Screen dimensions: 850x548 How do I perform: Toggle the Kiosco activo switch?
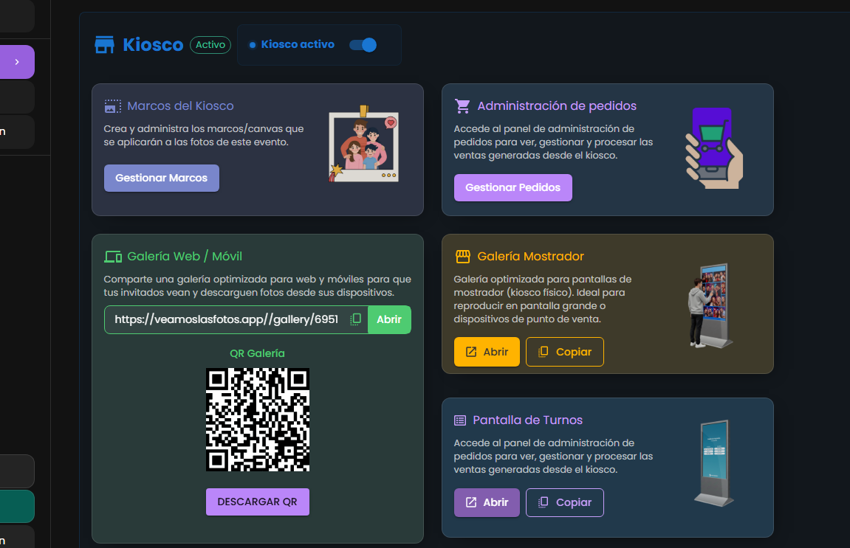[x=363, y=45]
